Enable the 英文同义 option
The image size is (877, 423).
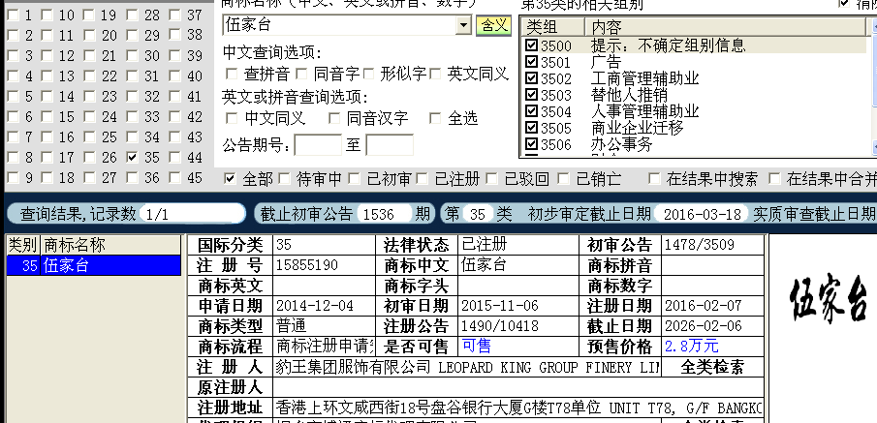click(435, 74)
